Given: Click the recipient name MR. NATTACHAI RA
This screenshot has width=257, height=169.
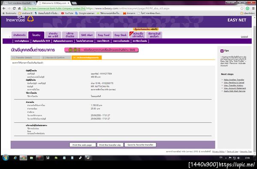Looking at the screenshot, I should point(100,86).
